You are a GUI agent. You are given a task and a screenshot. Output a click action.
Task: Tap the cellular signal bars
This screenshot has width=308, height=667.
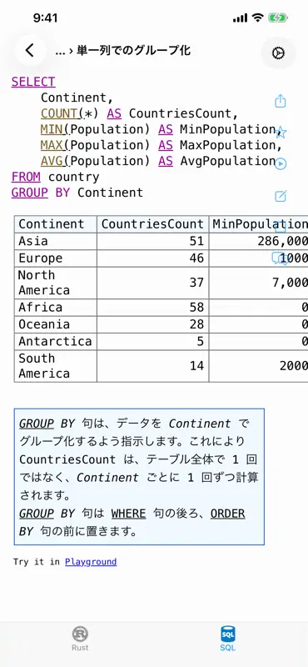point(240,18)
